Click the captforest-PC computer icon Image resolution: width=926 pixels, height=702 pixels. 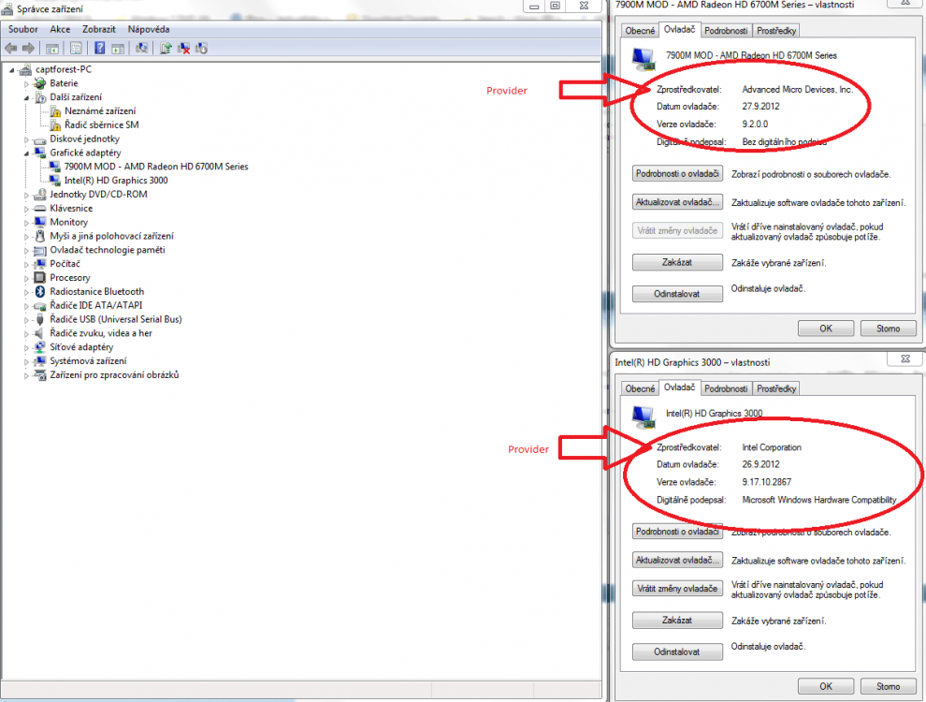pos(25,69)
